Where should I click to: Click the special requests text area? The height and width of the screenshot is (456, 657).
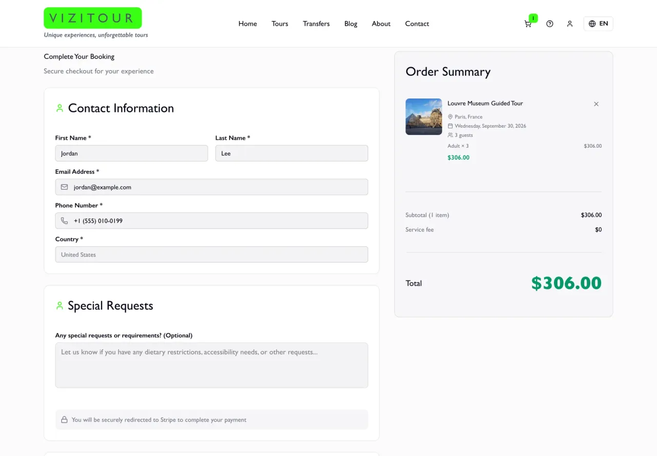pos(211,365)
